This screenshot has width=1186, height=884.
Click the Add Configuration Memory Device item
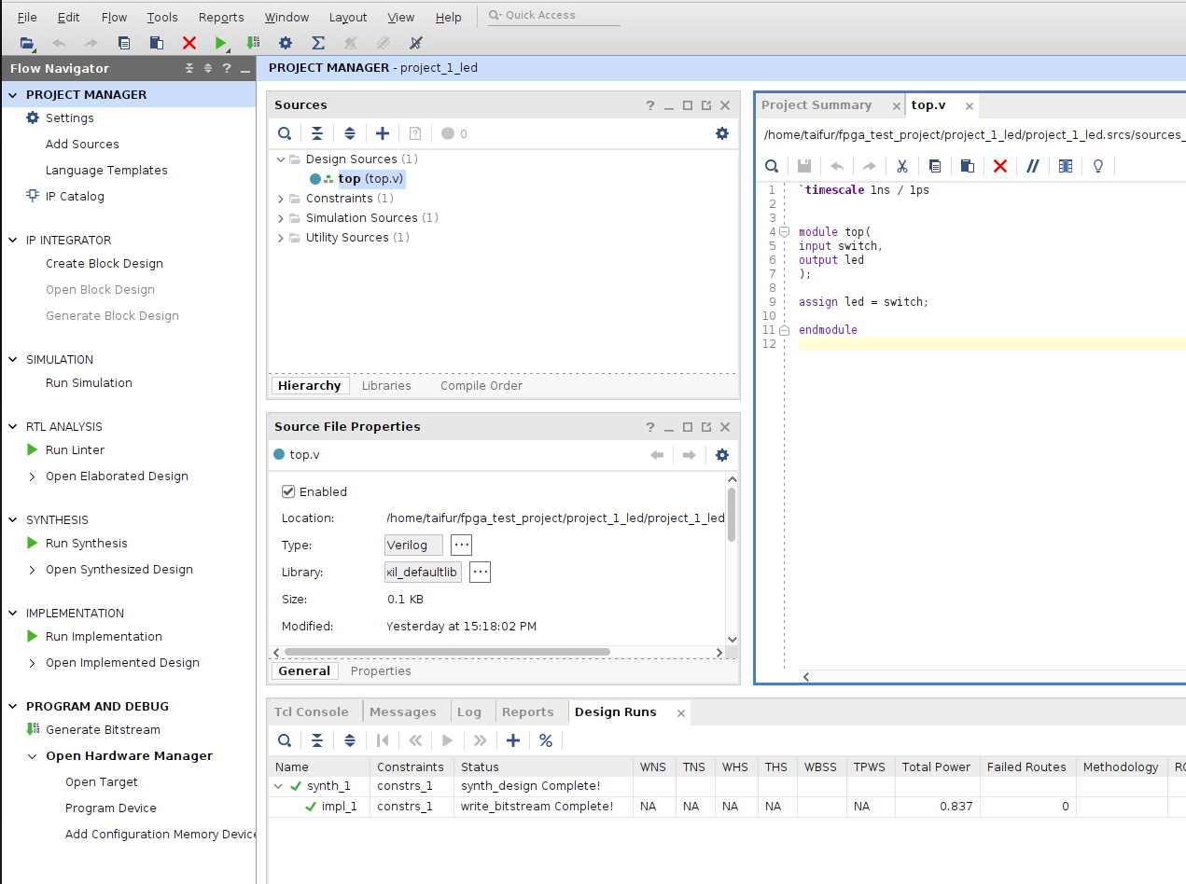[x=160, y=834]
